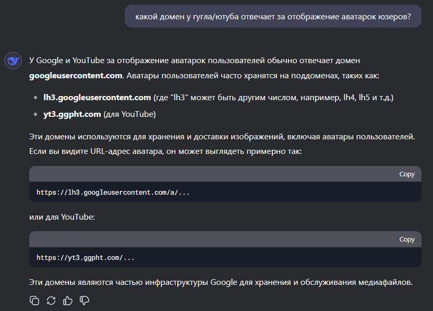Image resolution: width=433 pixels, height=311 pixels.
Task: Click bold googleusercontent.com in first paragraph
Action: pyautogui.click(x=76, y=76)
